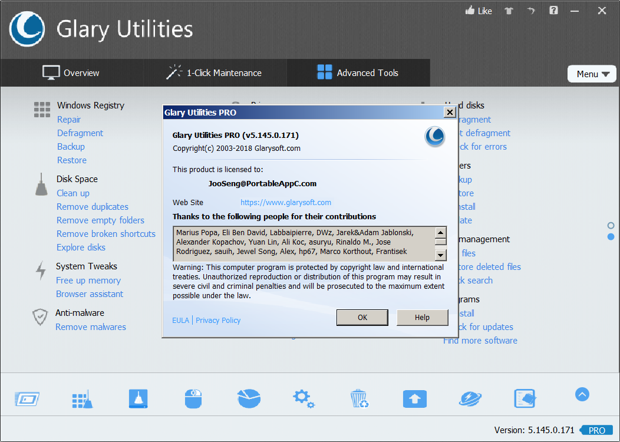Screen dimensions: 620x442
Task: Open the Explore disks link
Action: (x=81, y=248)
